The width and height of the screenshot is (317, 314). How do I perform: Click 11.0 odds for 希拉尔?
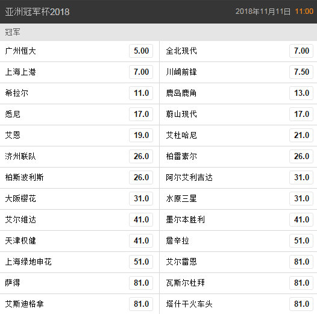tap(141, 93)
